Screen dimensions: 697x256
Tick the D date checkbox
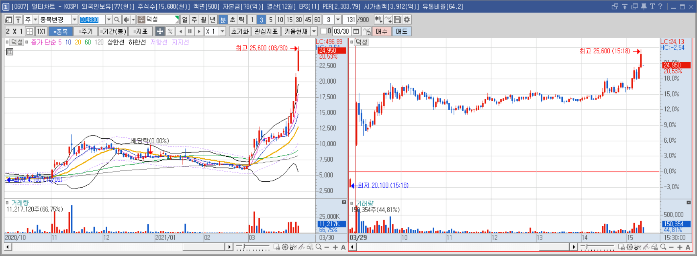323,31
